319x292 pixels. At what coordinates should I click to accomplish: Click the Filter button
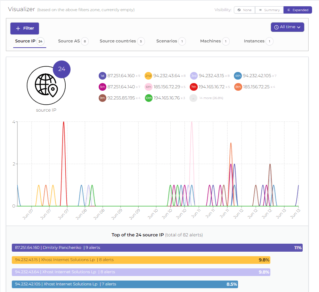pyautogui.click(x=24, y=28)
